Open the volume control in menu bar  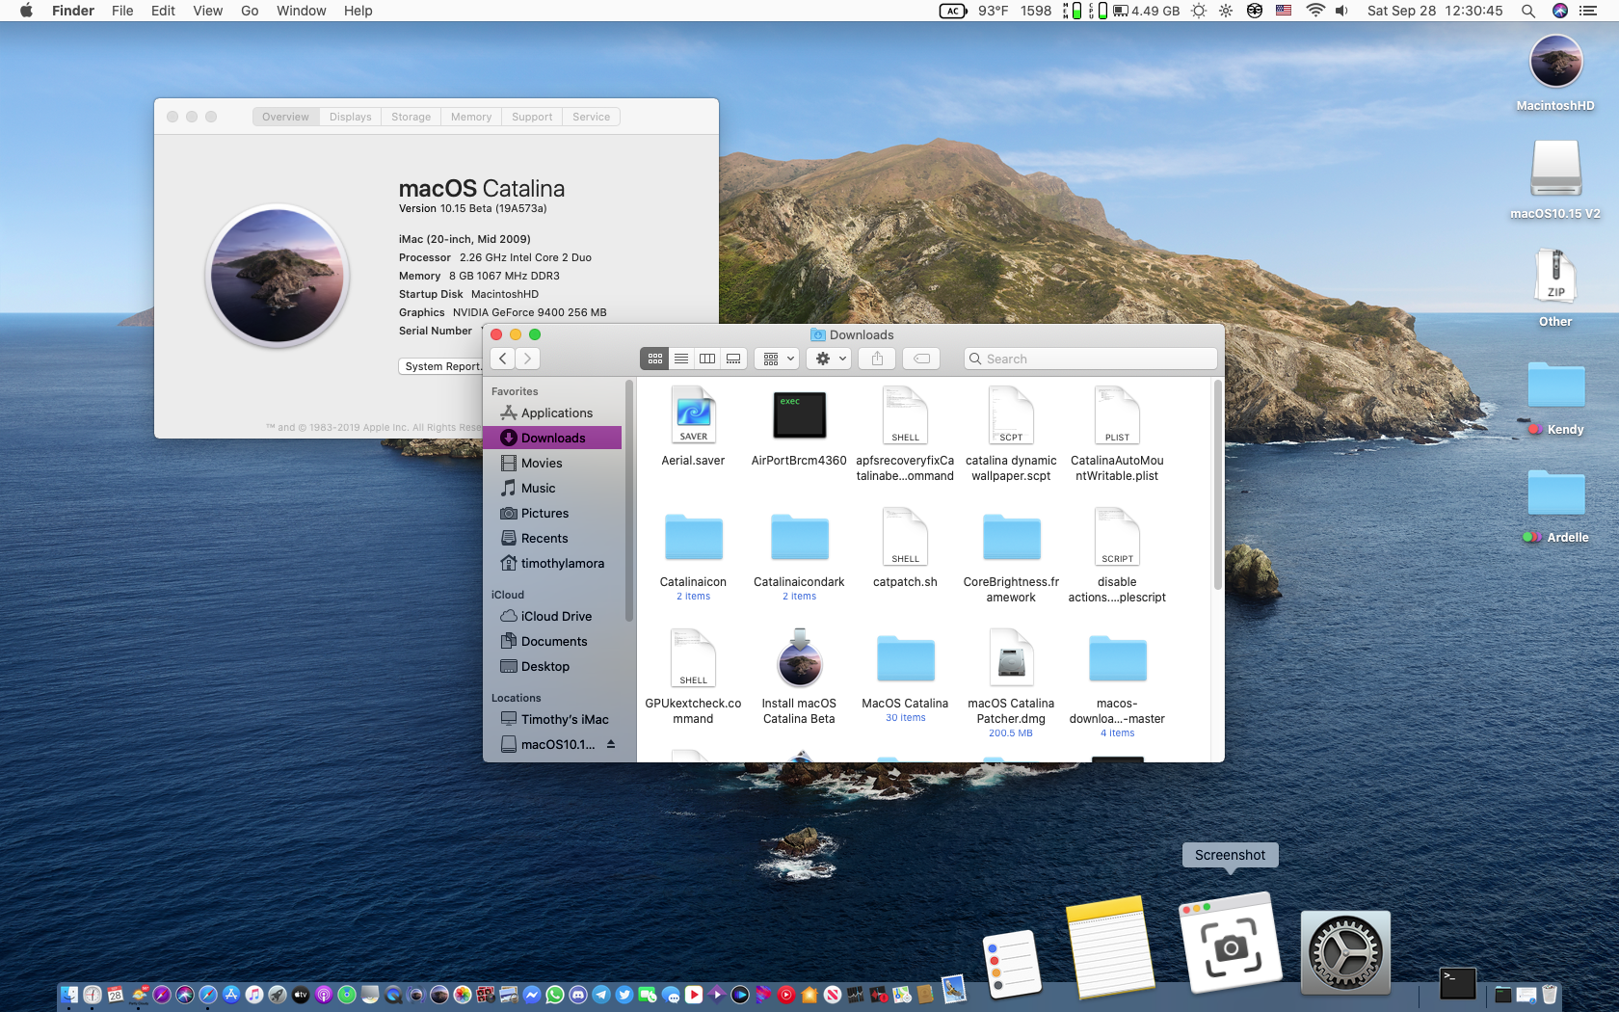(1341, 11)
